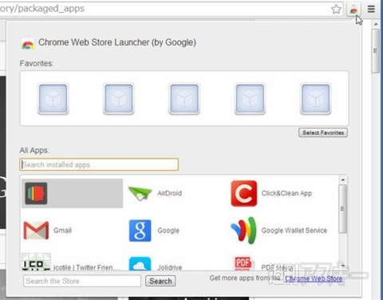Click the second empty favorites slot
Image resolution: width=383 pixels, height=300 pixels.
pyautogui.click(x=119, y=99)
